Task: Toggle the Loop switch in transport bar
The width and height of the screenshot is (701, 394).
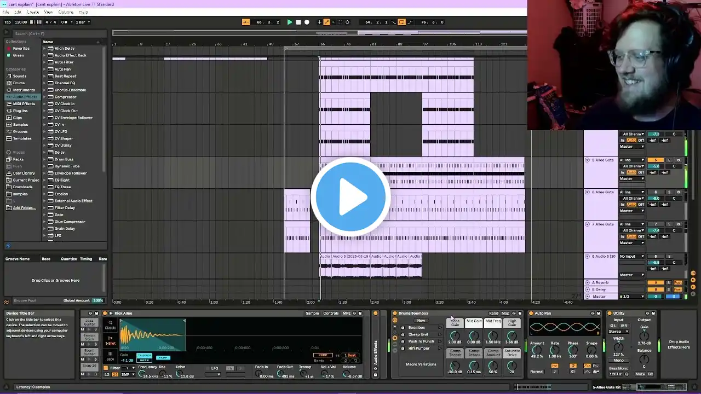Action: click(x=401, y=22)
